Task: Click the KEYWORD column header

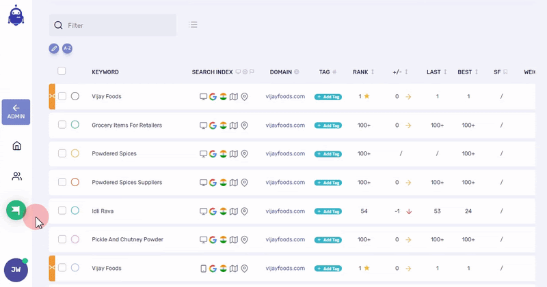Action: (x=105, y=72)
